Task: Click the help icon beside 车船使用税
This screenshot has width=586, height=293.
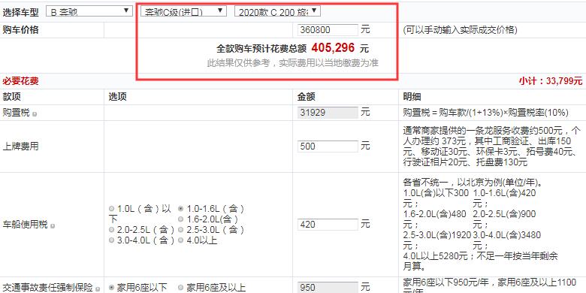Action: (x=53, y=225)
